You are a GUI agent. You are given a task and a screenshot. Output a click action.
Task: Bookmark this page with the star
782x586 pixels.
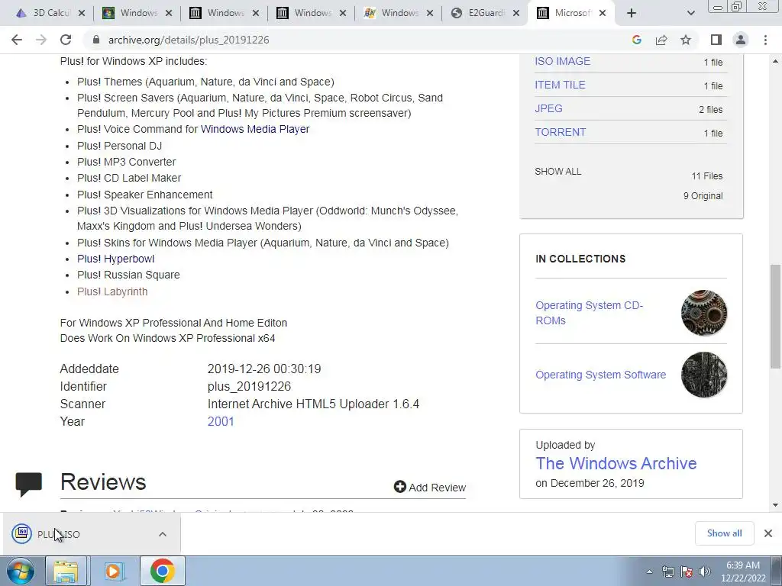687,40
